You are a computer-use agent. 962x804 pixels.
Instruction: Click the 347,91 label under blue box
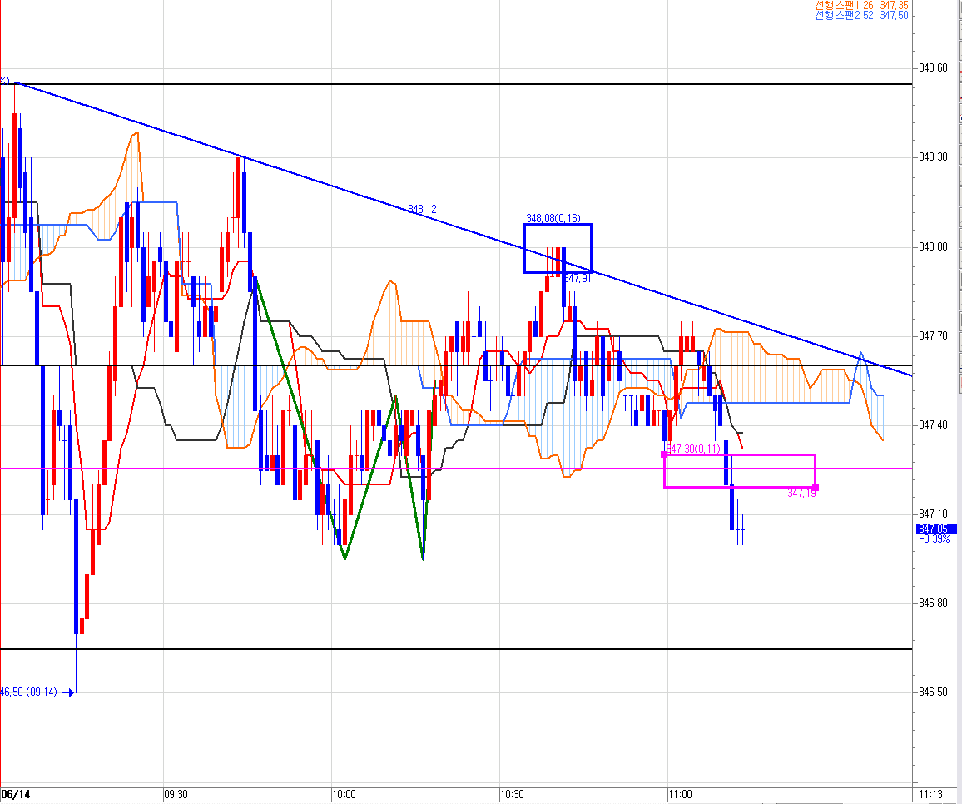(578, 279)
